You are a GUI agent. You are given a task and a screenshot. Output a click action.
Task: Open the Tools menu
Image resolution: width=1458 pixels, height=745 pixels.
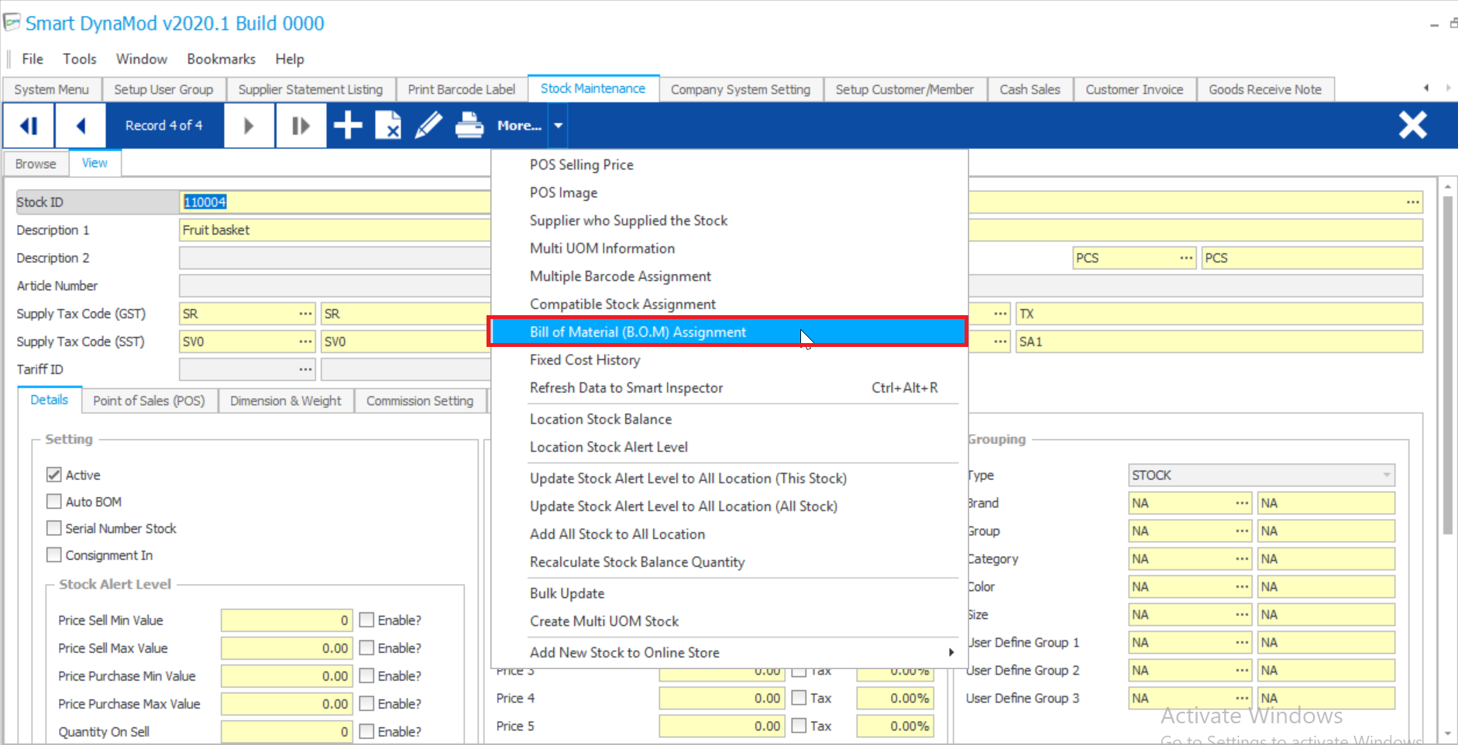(80, 59)
